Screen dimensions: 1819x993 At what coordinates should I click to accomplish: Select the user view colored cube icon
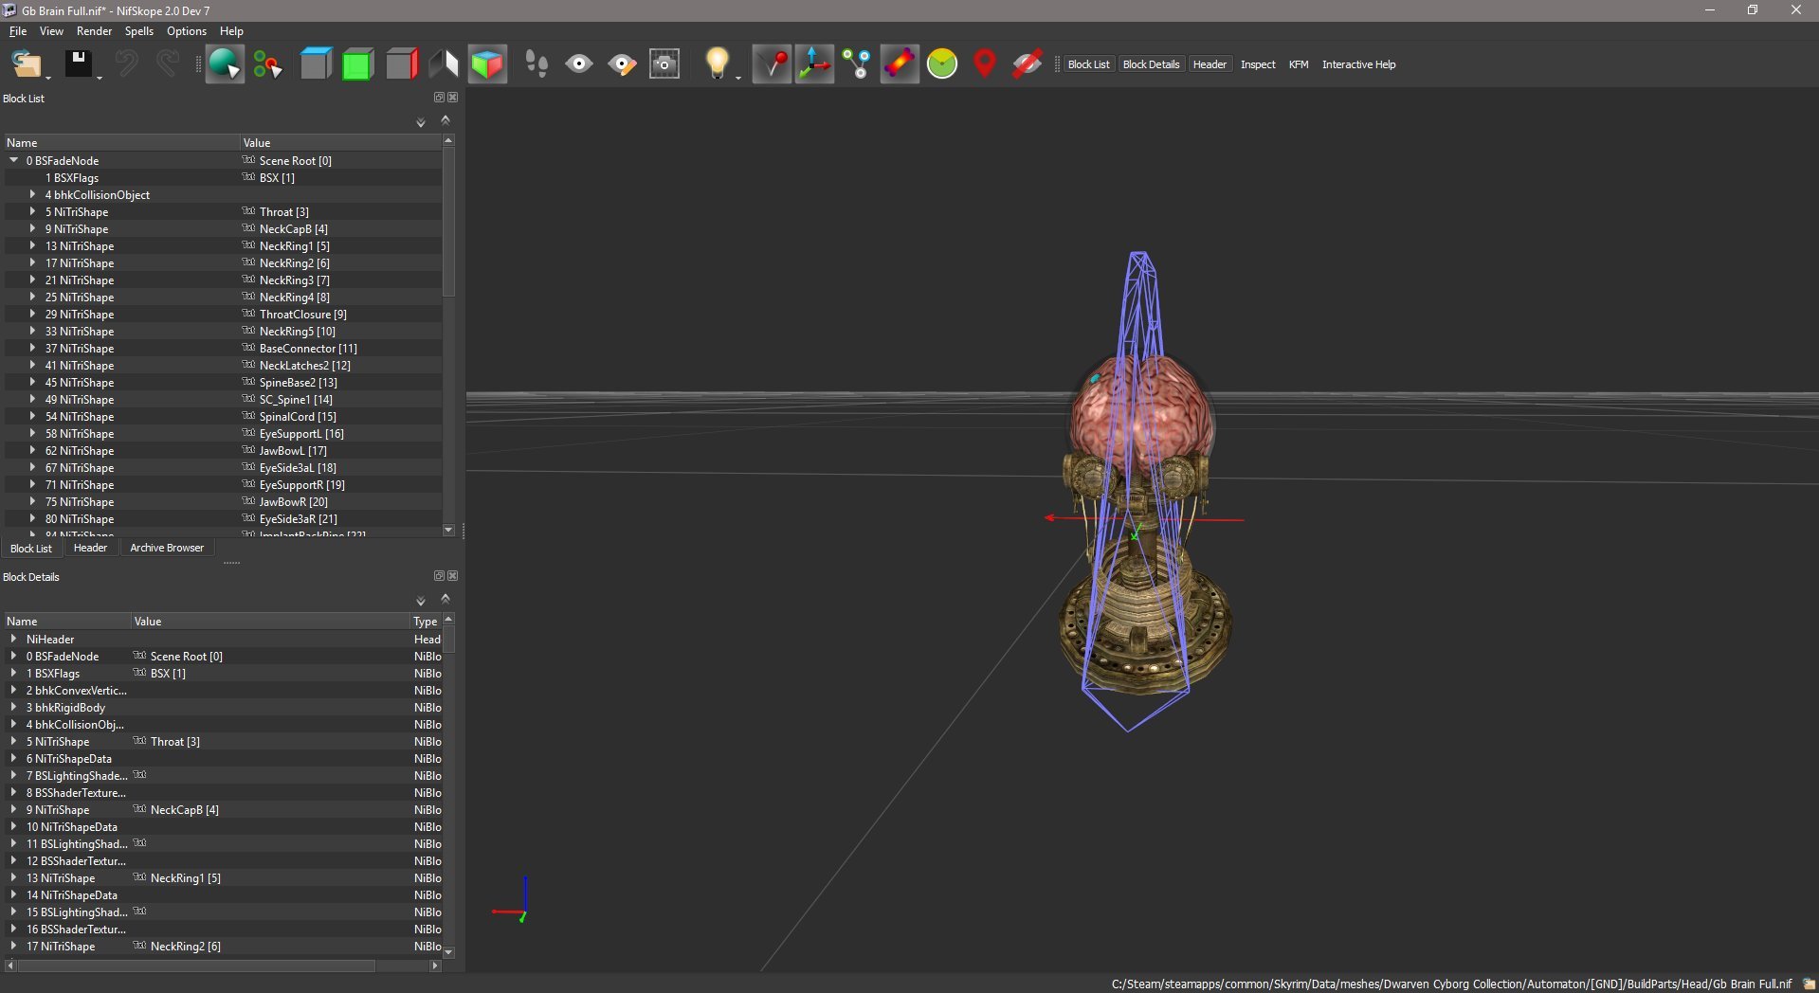click(487, 64)
